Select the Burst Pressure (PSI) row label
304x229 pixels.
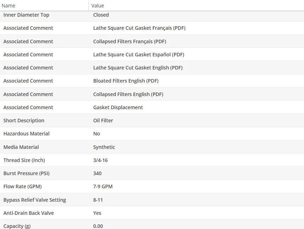click(x=26, y=173)
